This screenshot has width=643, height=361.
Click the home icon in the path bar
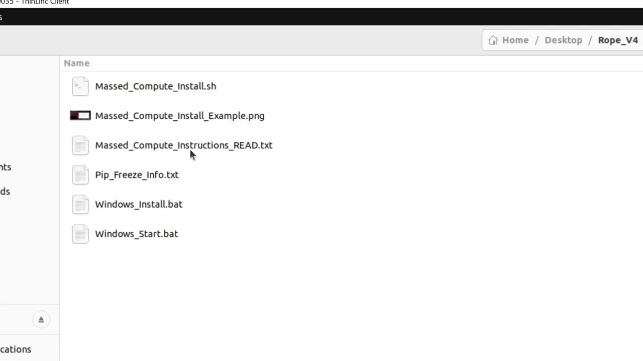[493, 40]
